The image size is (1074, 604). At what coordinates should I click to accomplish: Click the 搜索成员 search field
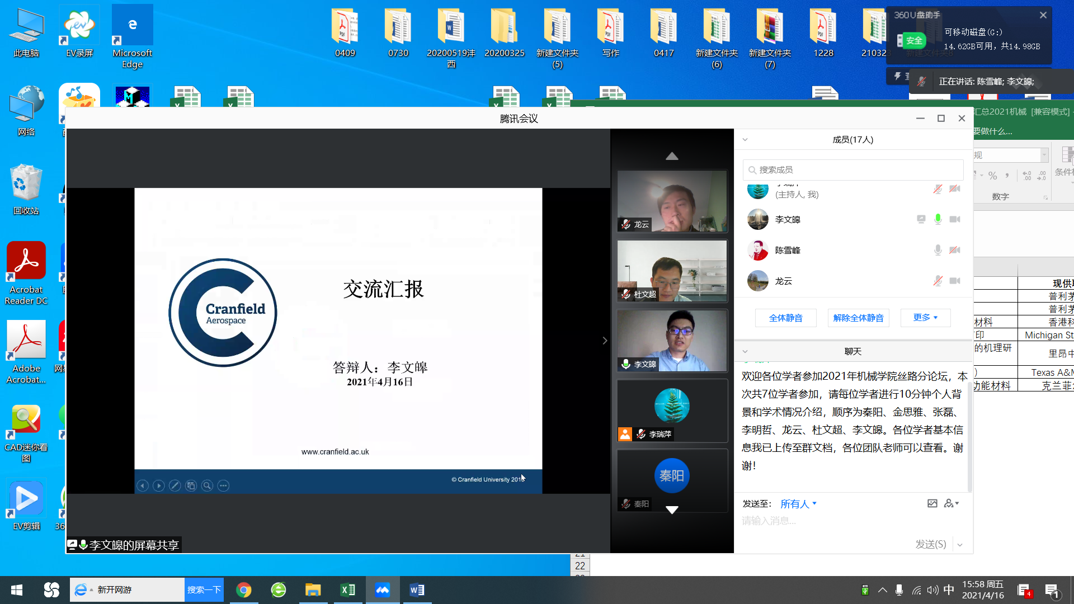point(853,169)
